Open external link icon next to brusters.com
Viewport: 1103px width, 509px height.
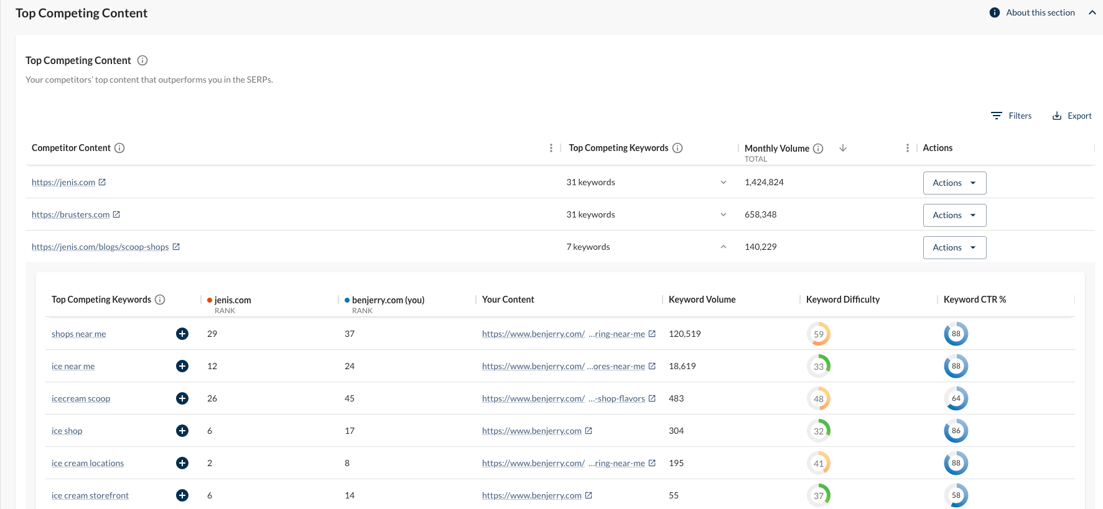pyautogui.click(x=116, y=214)
